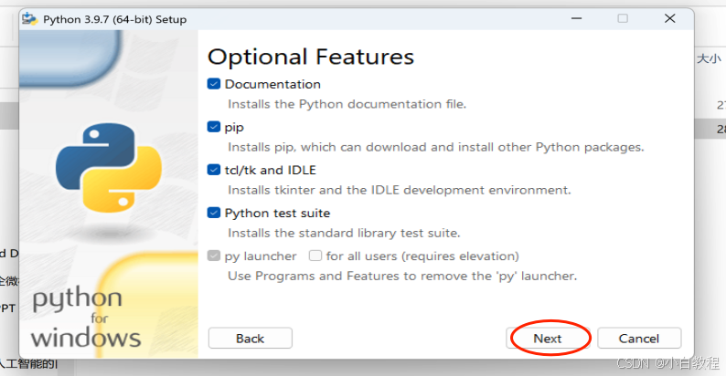
Task: Uncheck the Documentation checkbox
Action: point(213,84)
